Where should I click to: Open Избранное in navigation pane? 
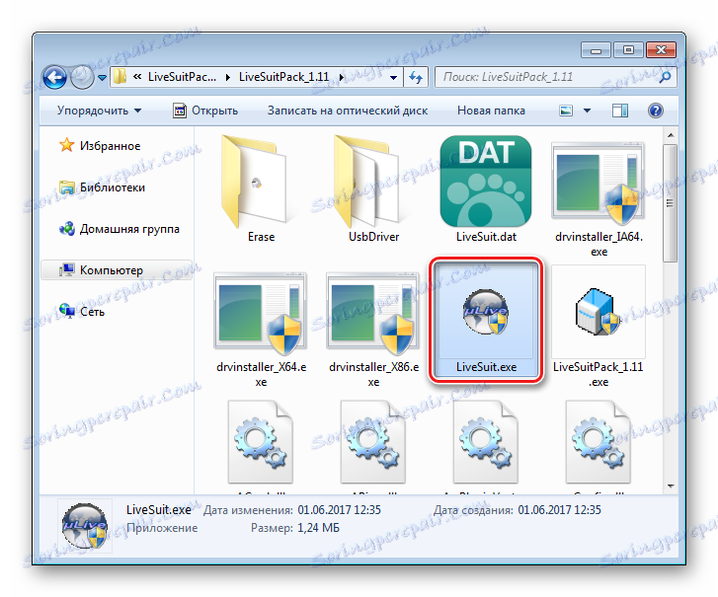coord(100,146)
